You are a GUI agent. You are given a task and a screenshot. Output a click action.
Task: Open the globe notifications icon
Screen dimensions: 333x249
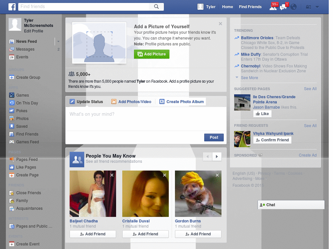pos(294,7)
